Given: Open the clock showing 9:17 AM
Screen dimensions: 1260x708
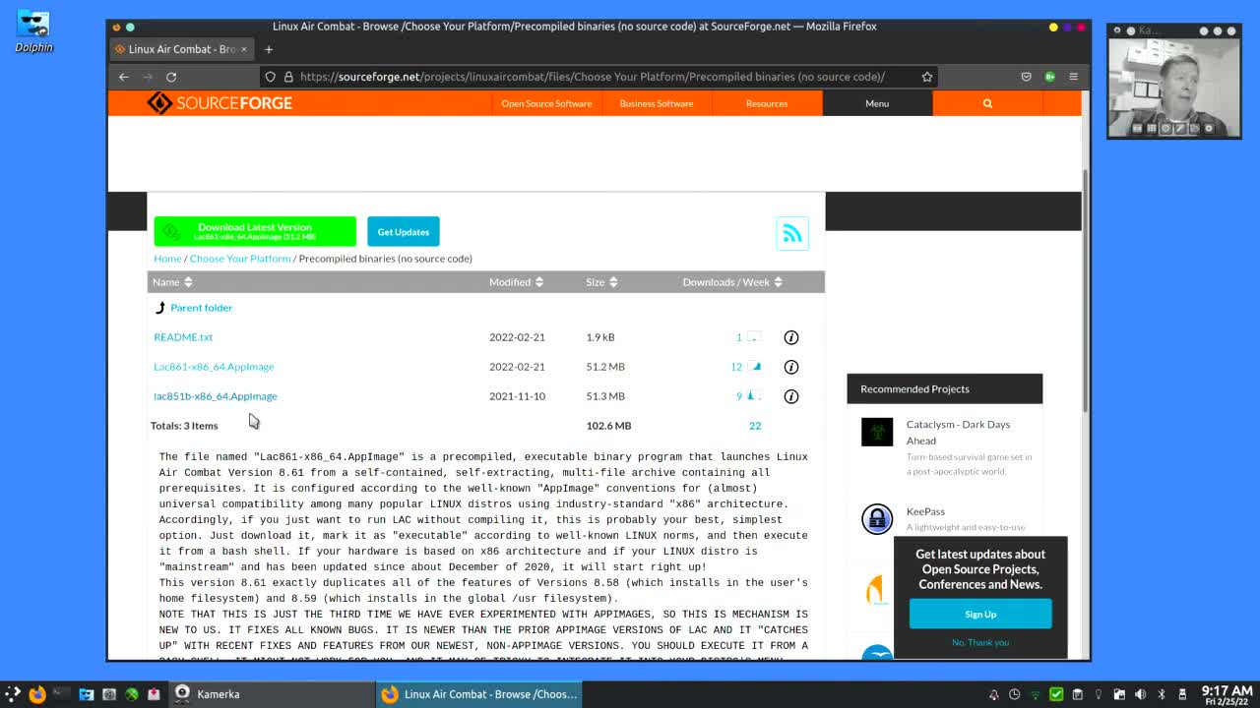Looking at the screenshot, I should tap(1227, 694).
